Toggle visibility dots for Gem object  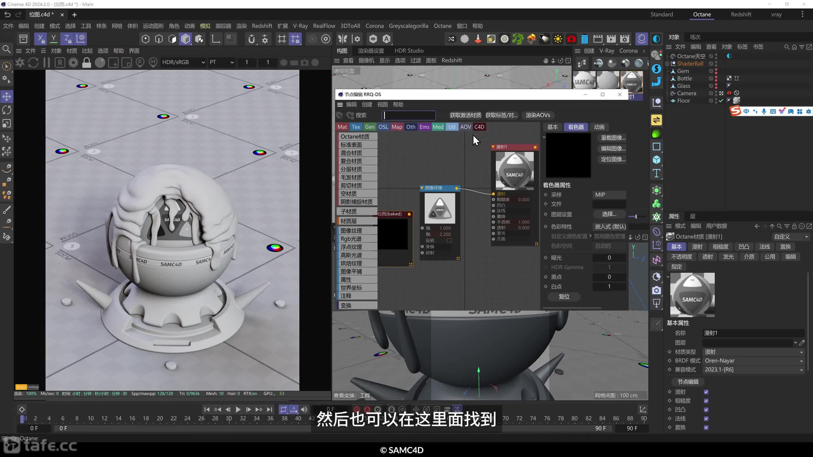[716, 71]
